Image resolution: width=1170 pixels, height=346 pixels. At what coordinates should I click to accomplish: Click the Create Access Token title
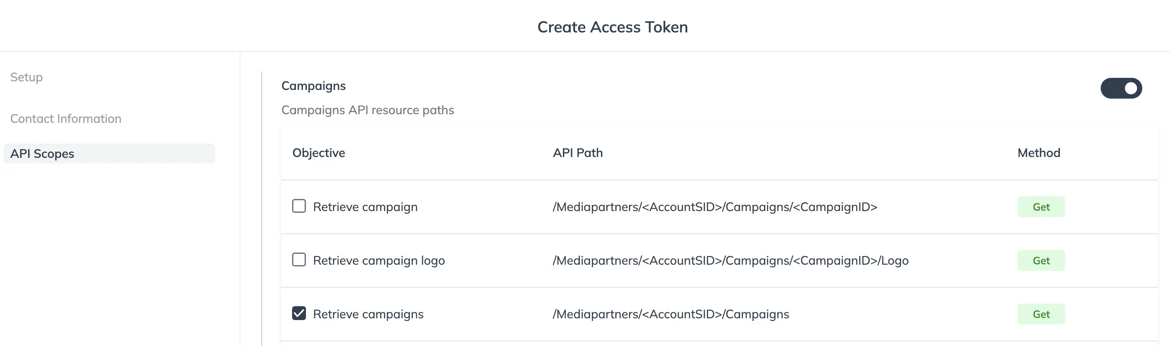tap(613, 27)
